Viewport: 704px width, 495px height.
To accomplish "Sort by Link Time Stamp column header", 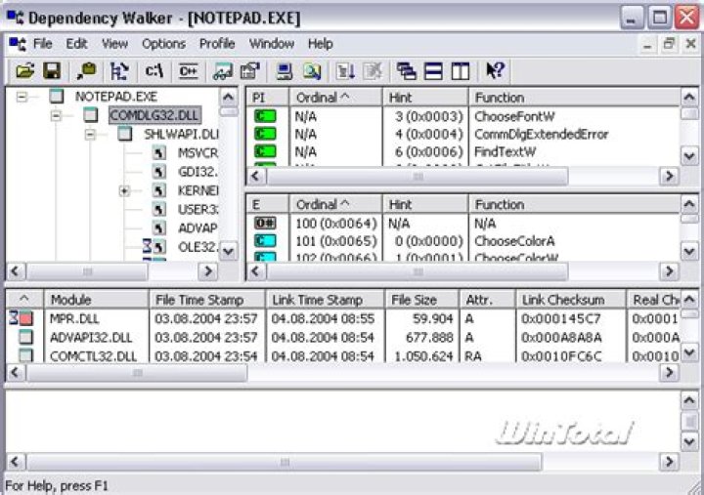I will tap(325, 300).
